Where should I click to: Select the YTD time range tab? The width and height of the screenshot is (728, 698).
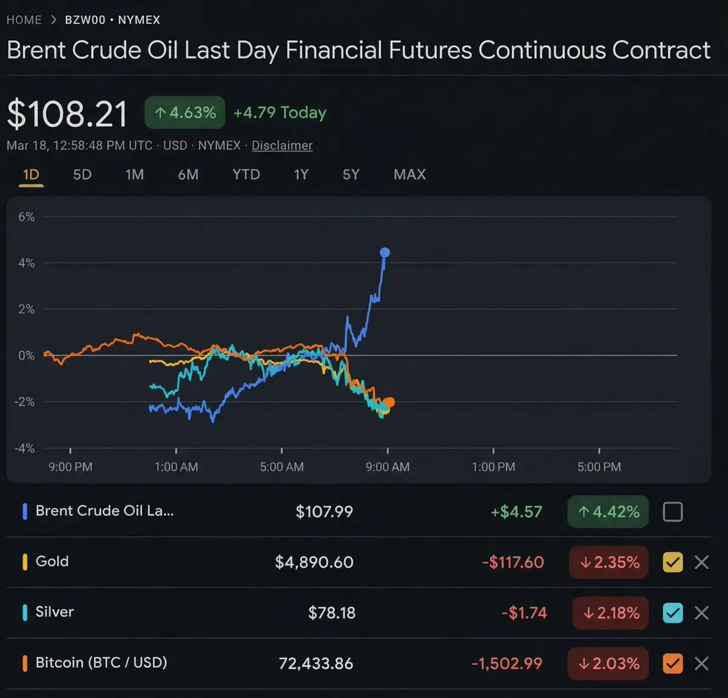[246, 175]
